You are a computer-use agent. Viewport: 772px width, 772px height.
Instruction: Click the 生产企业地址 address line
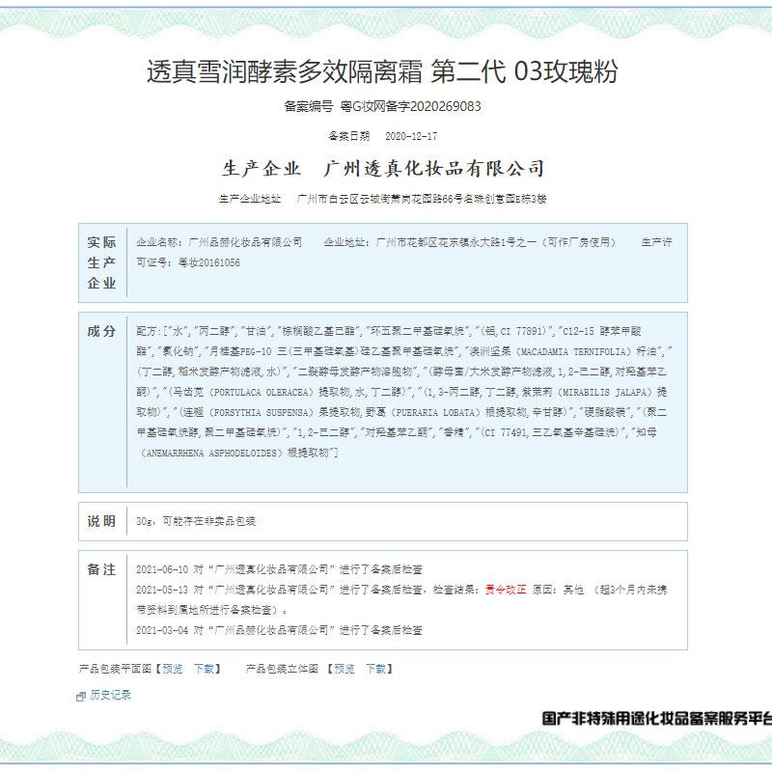pos(382,199)
